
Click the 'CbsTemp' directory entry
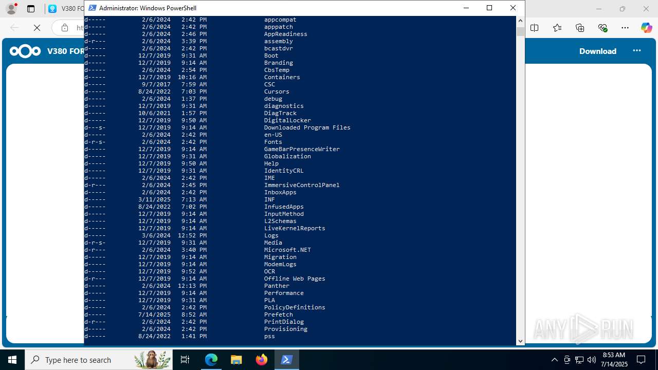coord(277,70)
